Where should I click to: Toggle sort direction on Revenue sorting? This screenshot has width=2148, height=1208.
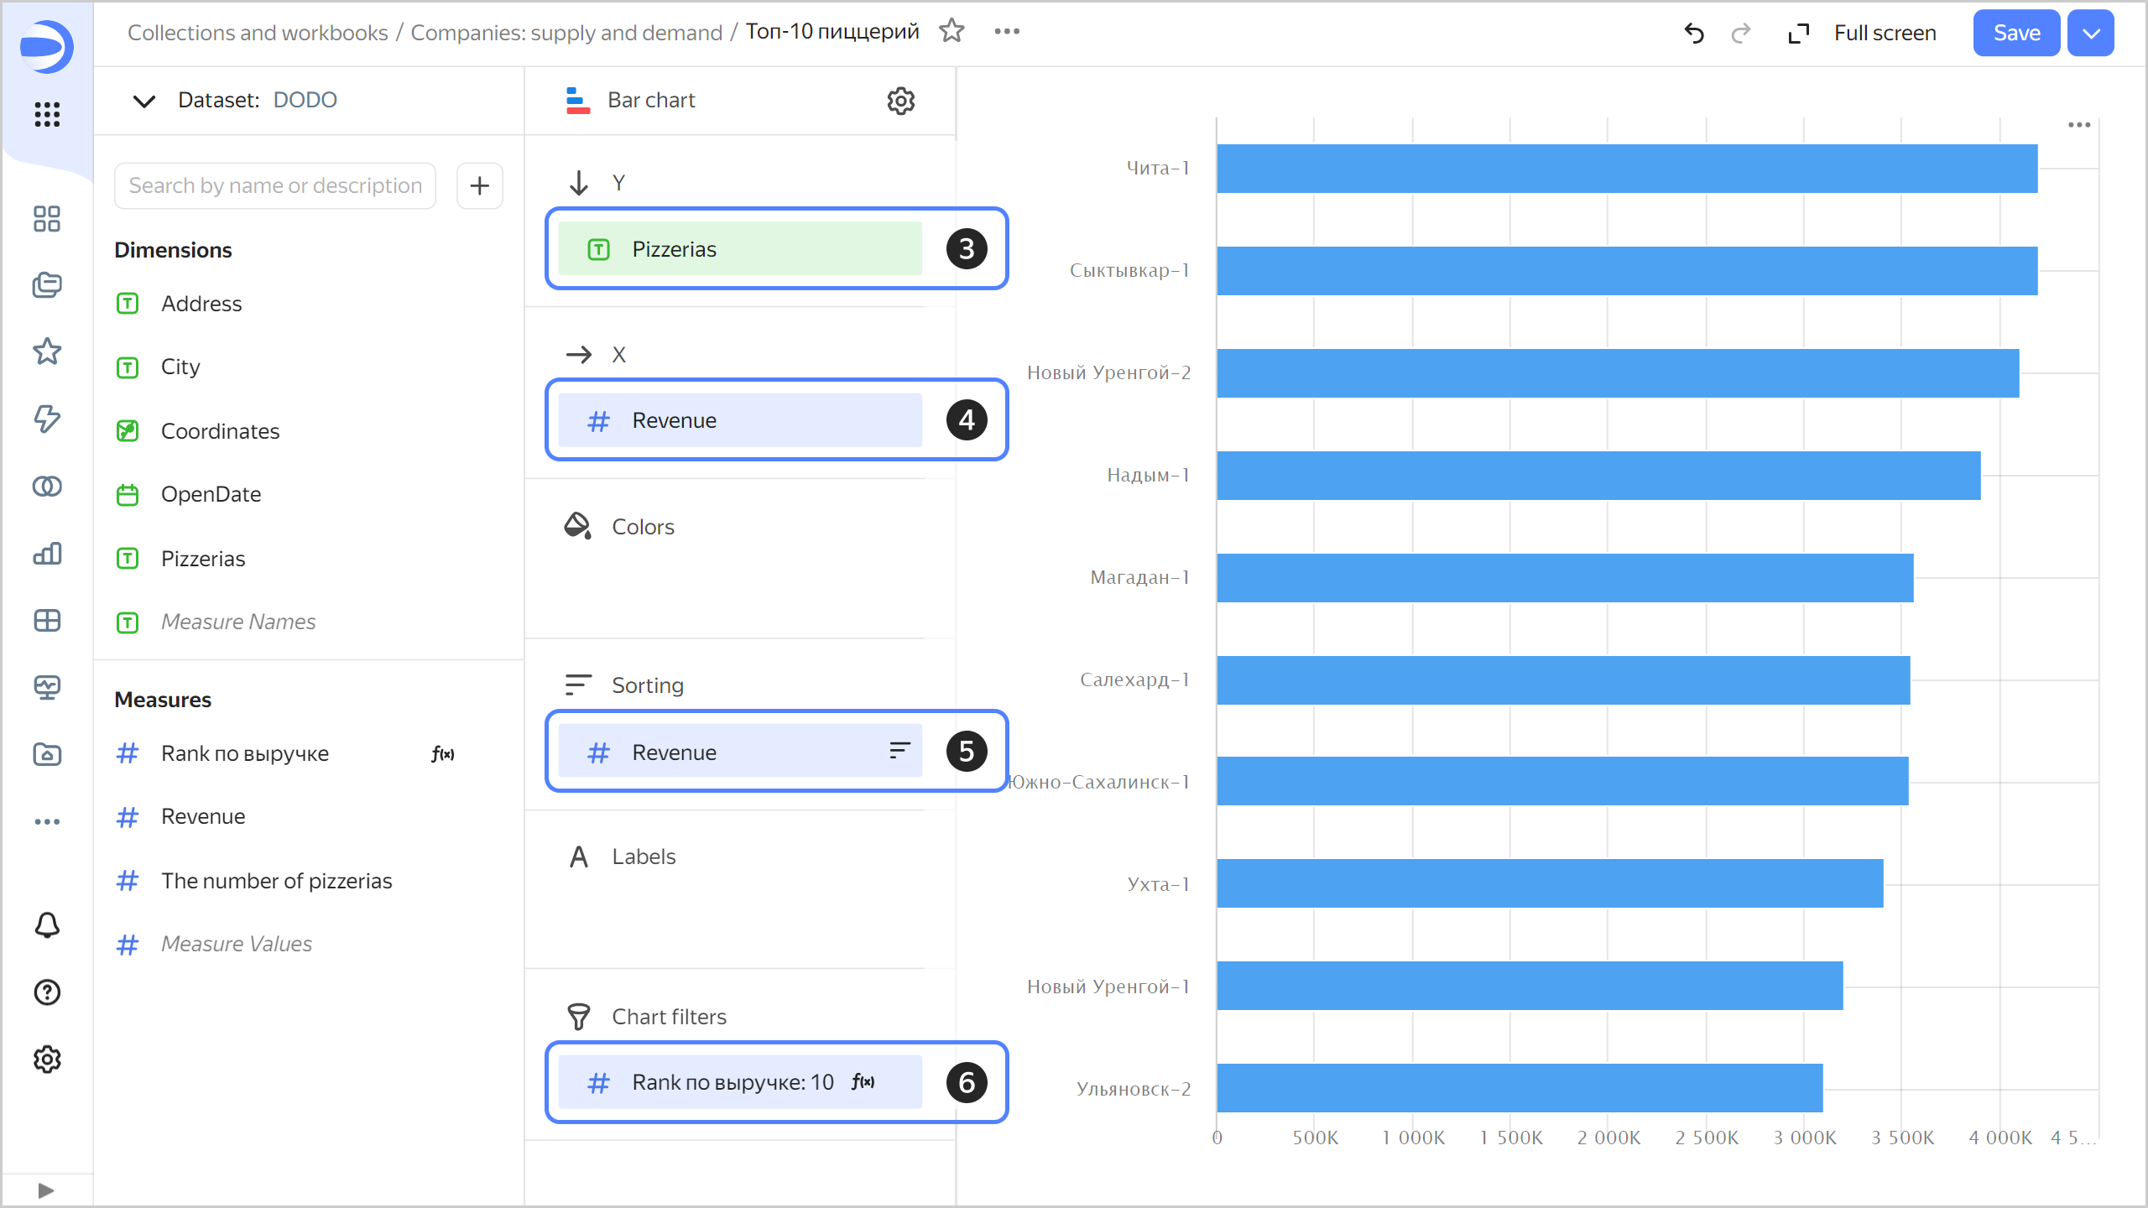[899, 751]
